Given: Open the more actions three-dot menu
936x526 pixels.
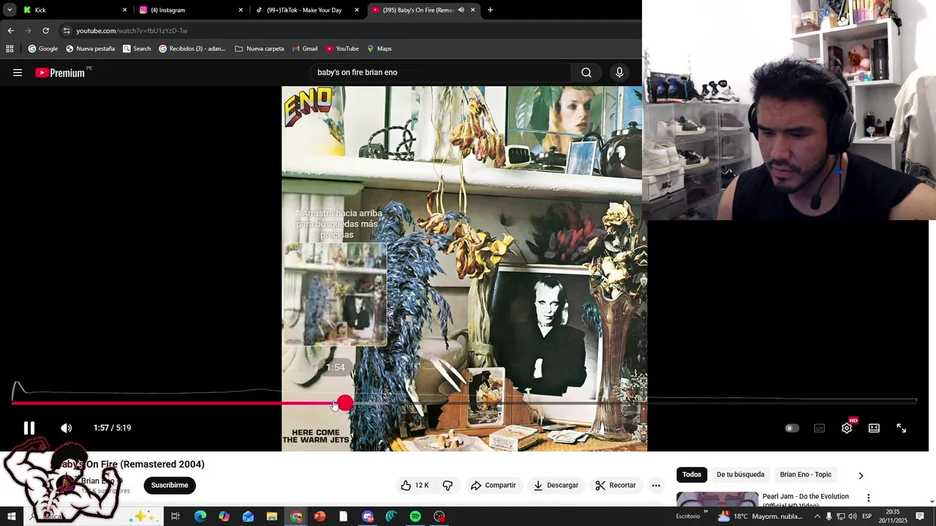Looking at the screenshot, I should pyautogui.click(x=656, y=485).
